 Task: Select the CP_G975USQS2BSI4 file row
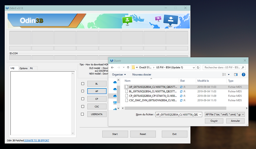click(186, 96)
